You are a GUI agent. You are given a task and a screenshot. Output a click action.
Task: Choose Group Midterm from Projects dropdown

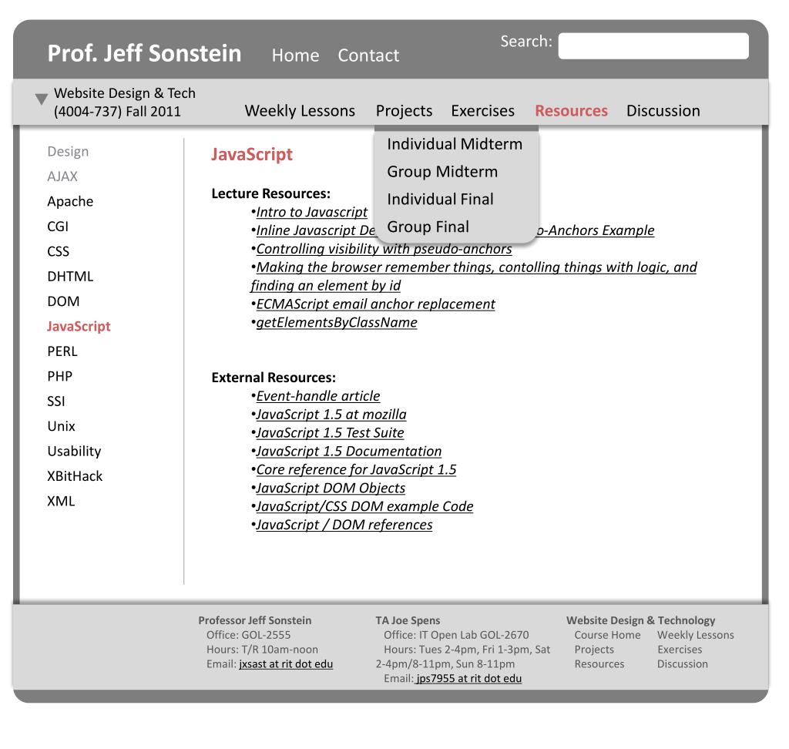442,172
